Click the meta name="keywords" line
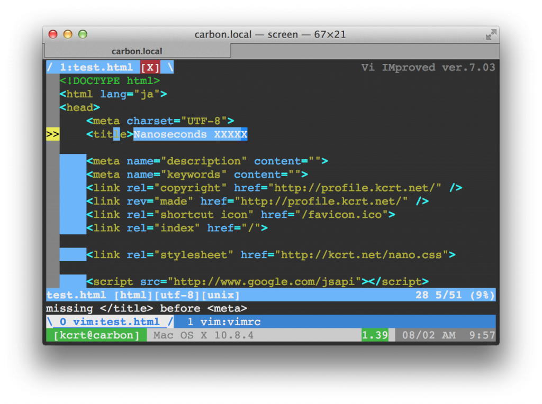Screen dimensions: 542x404 click(197, 175)
